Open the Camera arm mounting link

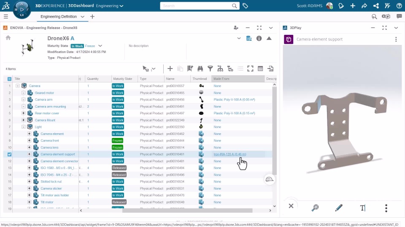point(50,106)
